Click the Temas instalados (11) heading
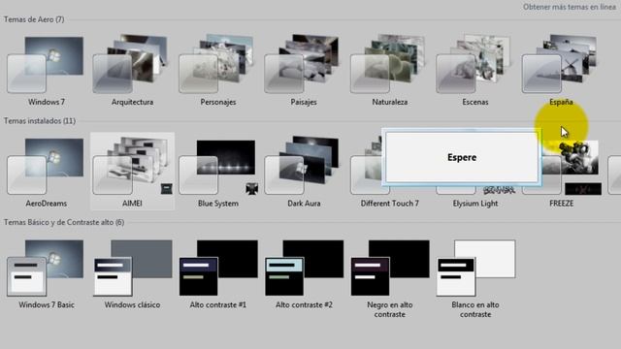 pyautogui.click(x=40, y=120)
